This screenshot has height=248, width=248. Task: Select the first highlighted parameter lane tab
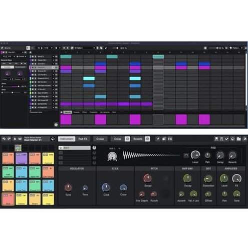68,112
